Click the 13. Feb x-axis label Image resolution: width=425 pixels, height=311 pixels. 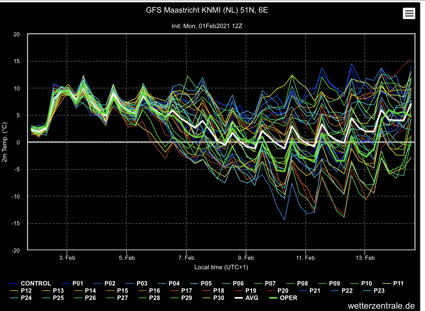point(365,258)
